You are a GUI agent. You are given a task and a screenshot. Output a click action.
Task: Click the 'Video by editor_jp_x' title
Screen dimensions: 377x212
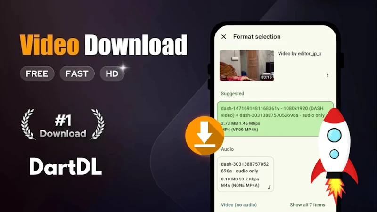click(300, 54)
